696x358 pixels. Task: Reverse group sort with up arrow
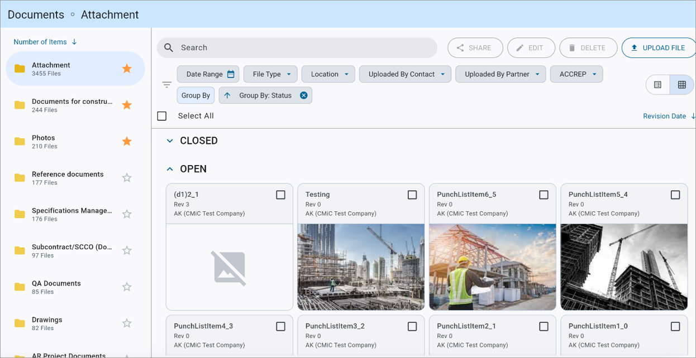click(227, 95)
